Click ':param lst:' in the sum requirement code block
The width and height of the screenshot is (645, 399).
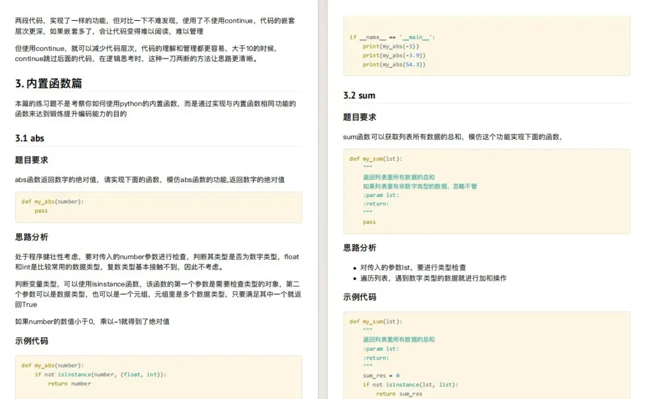pyautogui.click(x=381, y=195)
